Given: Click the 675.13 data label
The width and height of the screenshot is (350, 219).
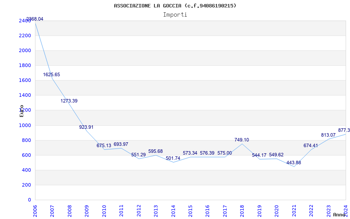Looking at the screenshot, I should pos(104,145).
